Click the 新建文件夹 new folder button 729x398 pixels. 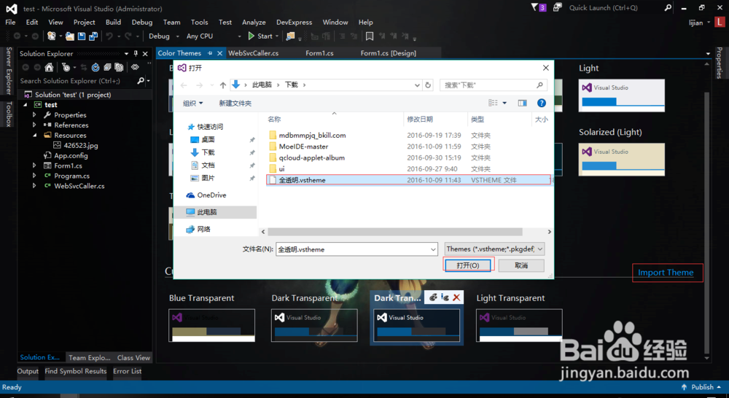[235, 104]
